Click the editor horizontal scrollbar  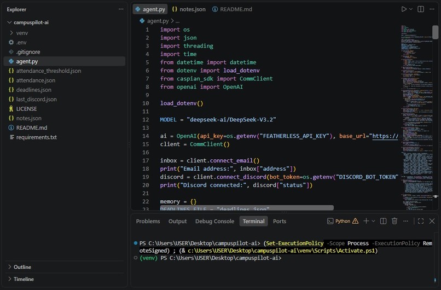point(247,208)
